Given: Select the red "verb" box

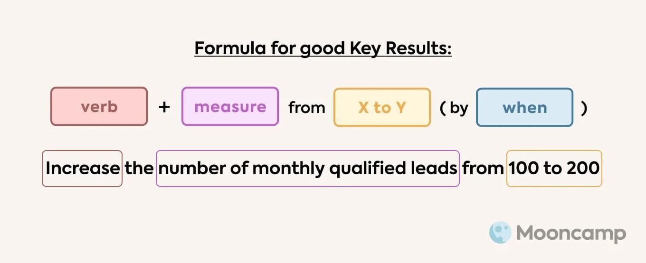Looking at the screenshot, I should [99, 107].
